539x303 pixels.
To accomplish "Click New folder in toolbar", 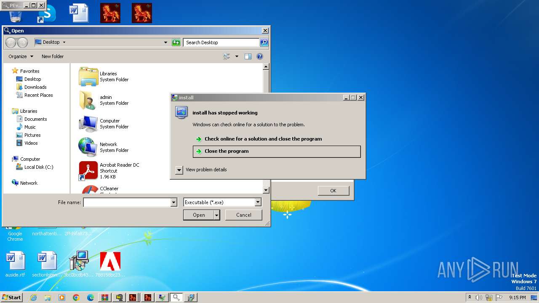I will click(53, 56).
